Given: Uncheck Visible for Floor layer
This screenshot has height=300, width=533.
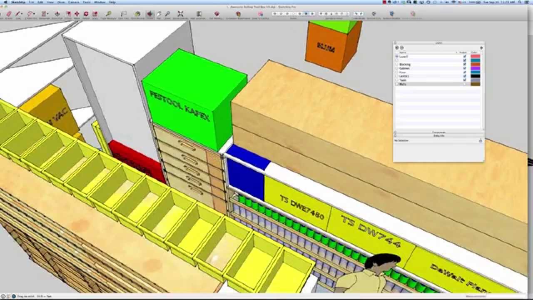Looking at the screenshot, I should point(465,72).
